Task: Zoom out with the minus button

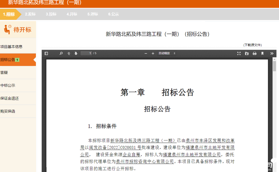Action: point(146,54)
